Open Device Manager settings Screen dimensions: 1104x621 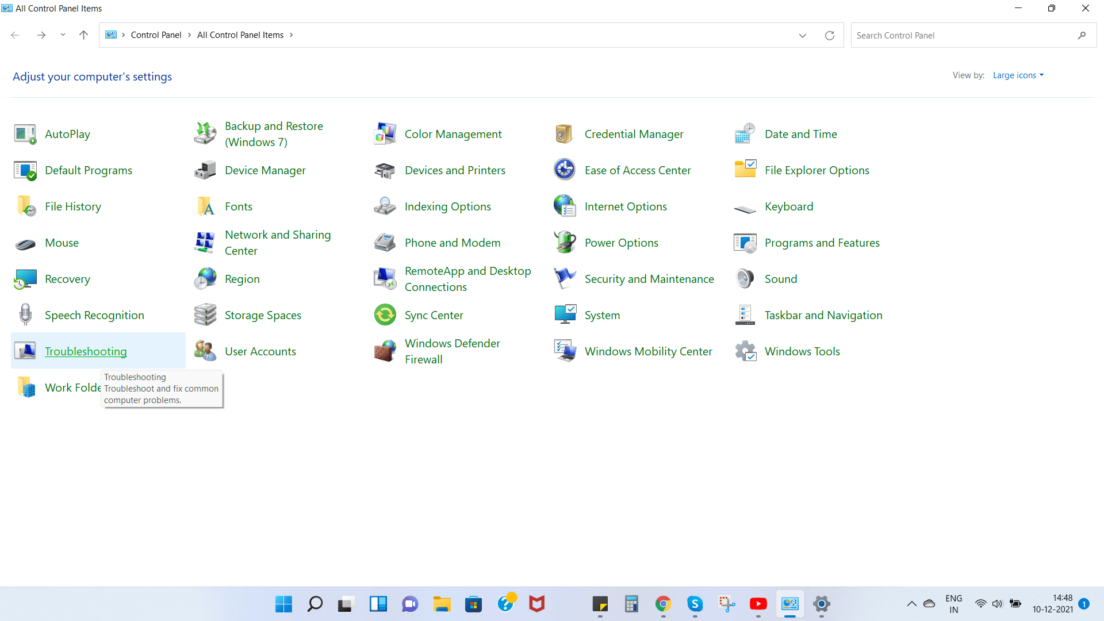pos(266,169)
